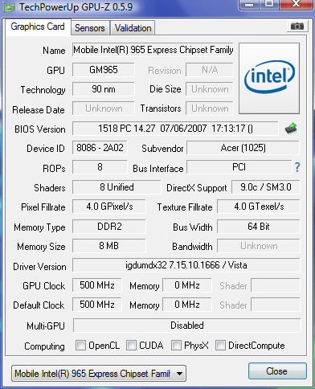315x389 pixels.
Task: Click the Memory Type DDR2 field
Action: point(109,227)
